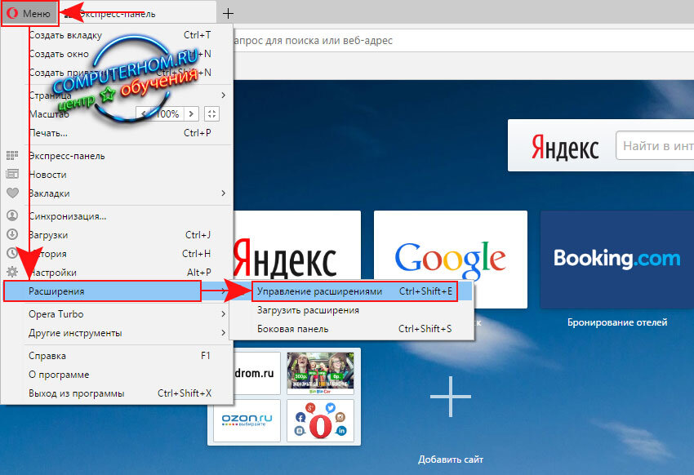Viewport: 694px width, 475px height.
Task: Switch to the Экспресс-панель tab
Action: 137,14
